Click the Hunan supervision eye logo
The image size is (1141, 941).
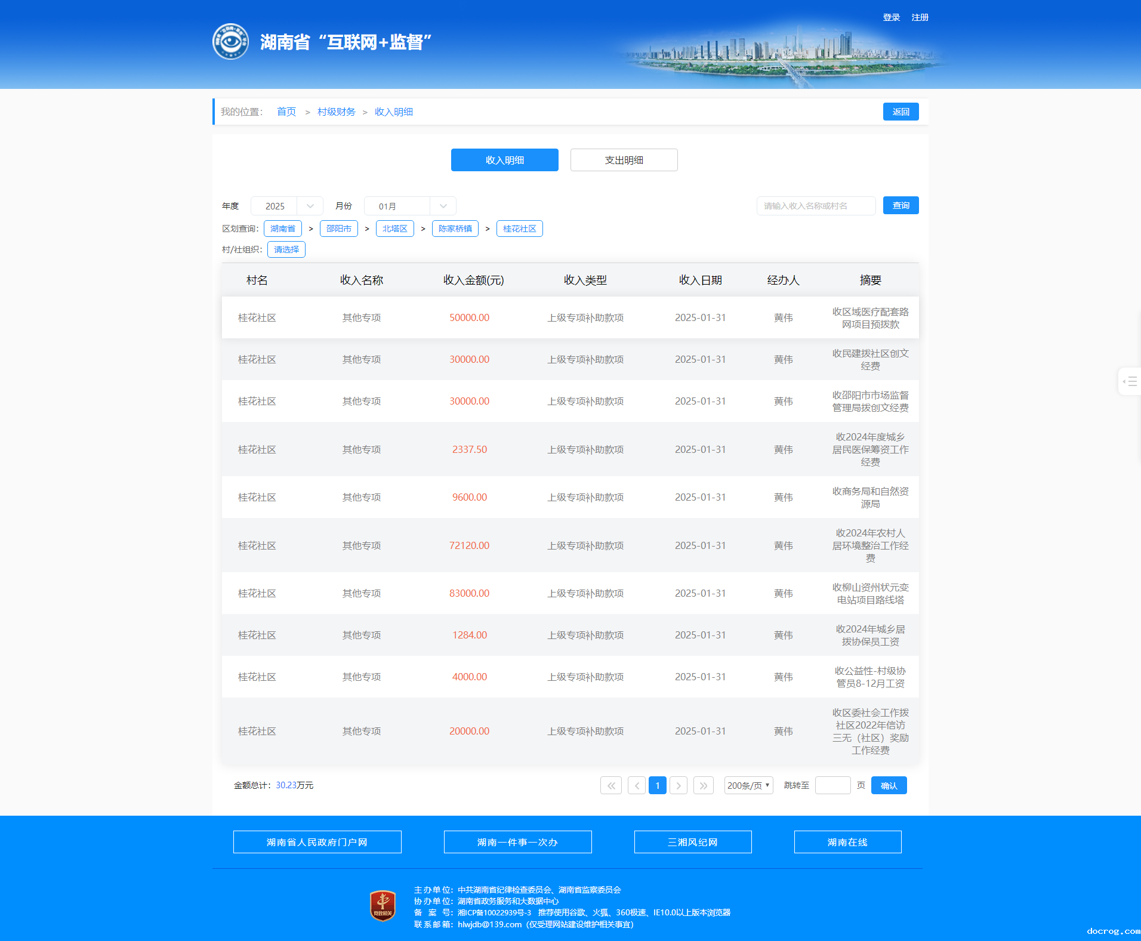230,42
